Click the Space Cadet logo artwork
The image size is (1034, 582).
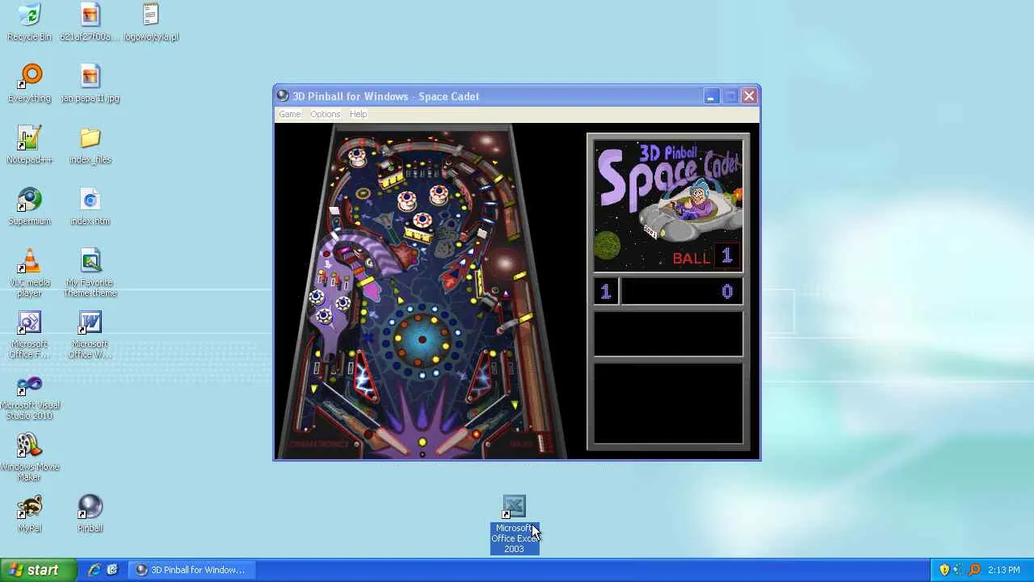(x=668, y=206)
